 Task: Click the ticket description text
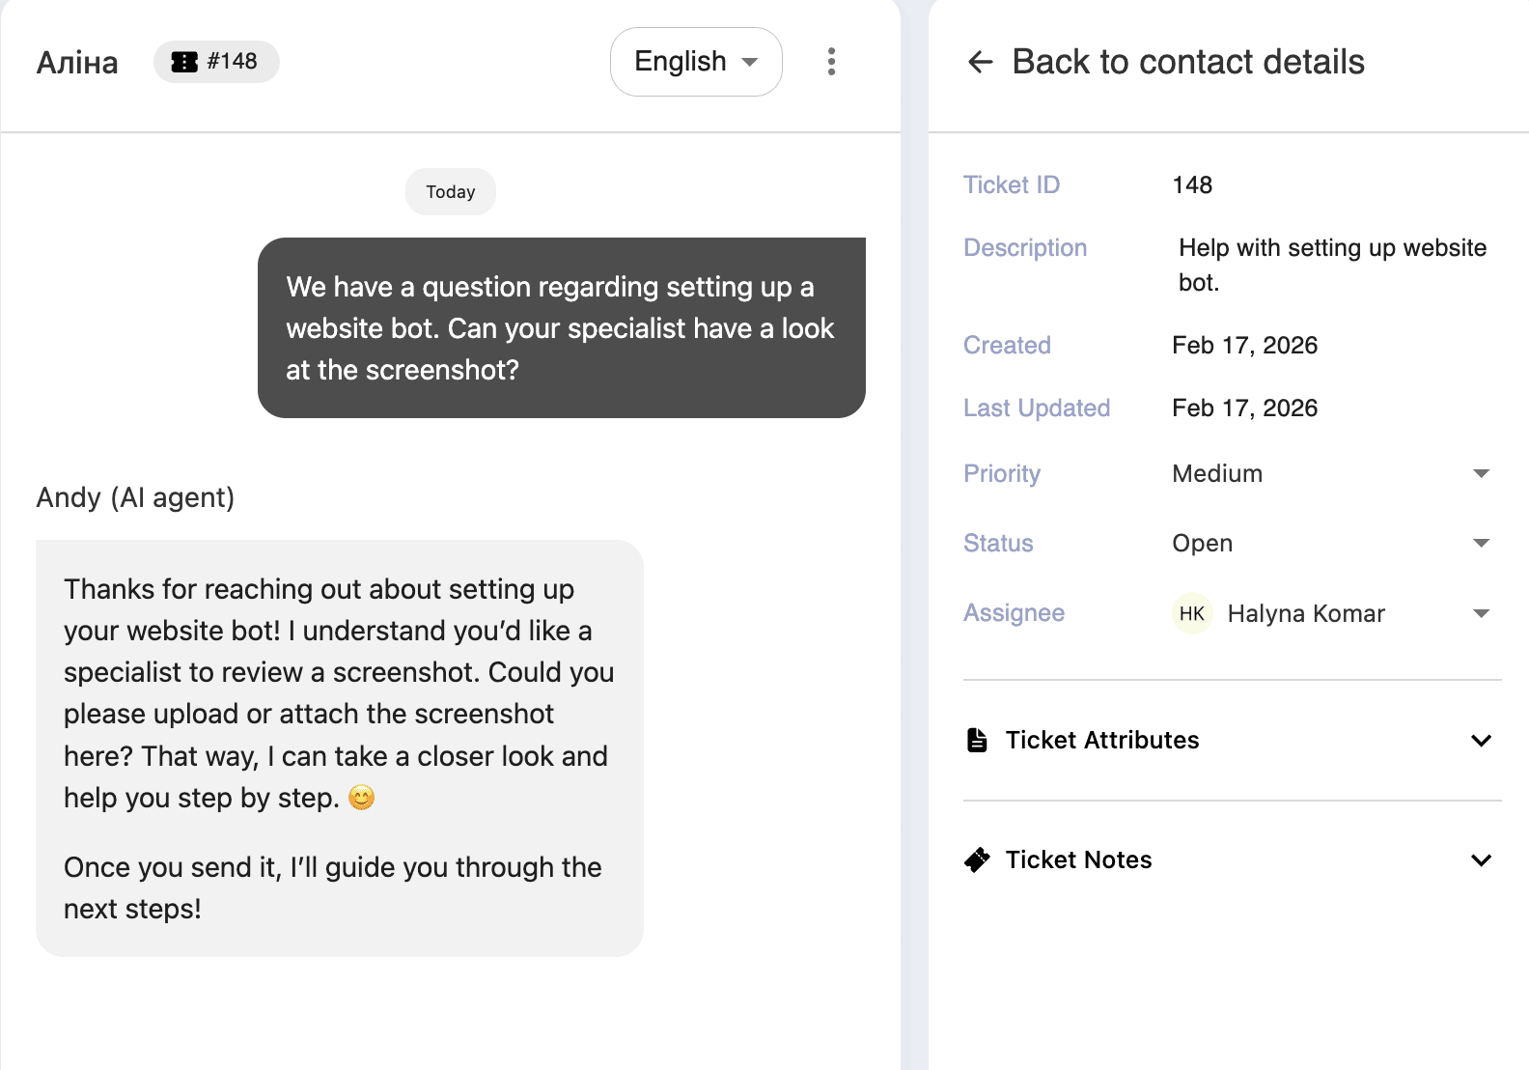1331,265
